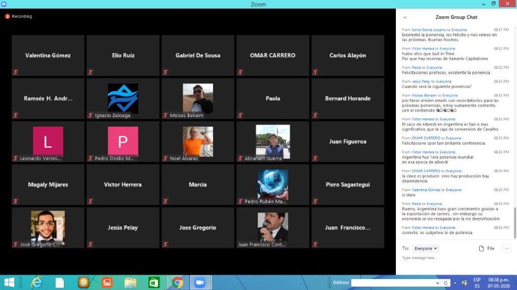Click the chat panel vertical scrollbar
Viewport: 517px width, 290px height.
[514, 217]
